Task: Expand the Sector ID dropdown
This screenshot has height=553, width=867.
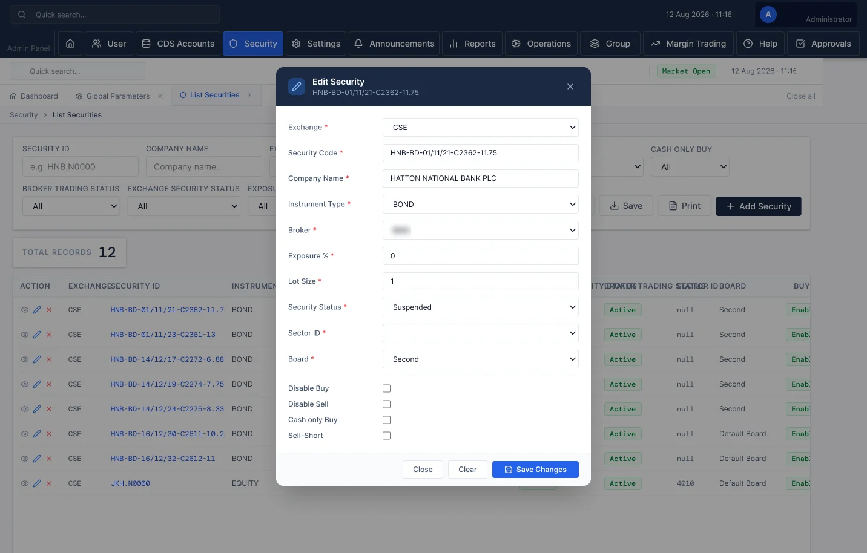Action: click(x=481, y=333)
